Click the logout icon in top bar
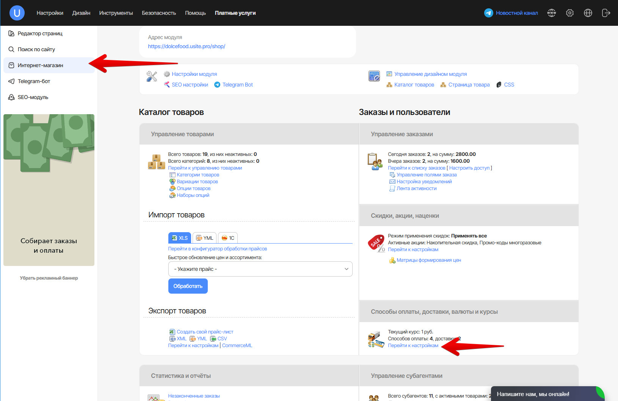The image size is (618, 401). (x=606, y=13)
